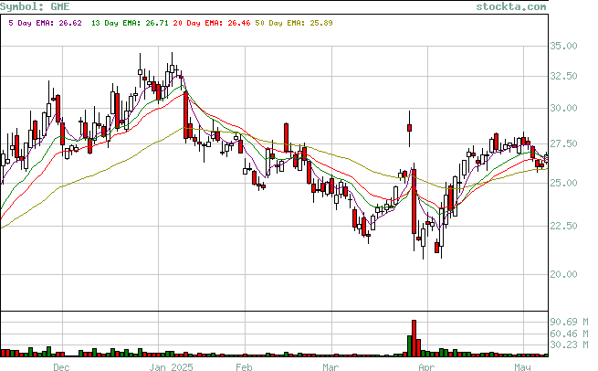Click the '20 Day EMA: 26.46' legend

pos(212,23)
